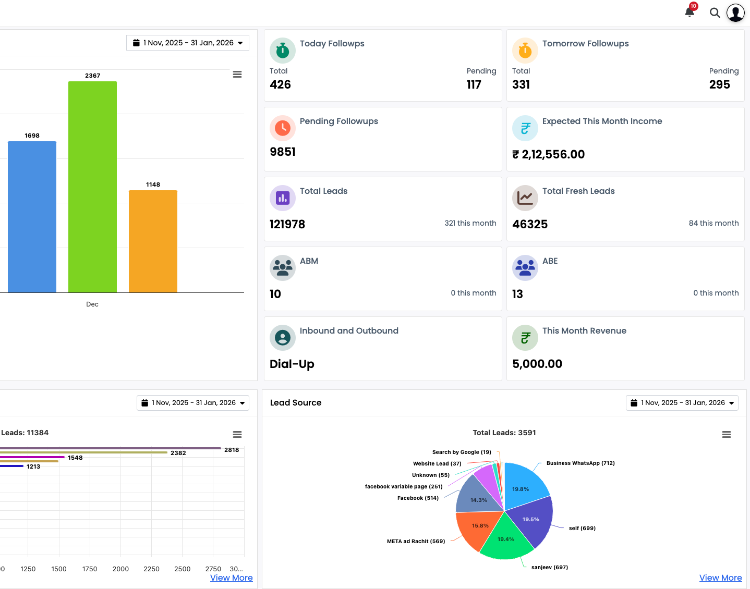Open the search magnifier in the top bar
750x589 pixels.
click(x=715, y=13)
